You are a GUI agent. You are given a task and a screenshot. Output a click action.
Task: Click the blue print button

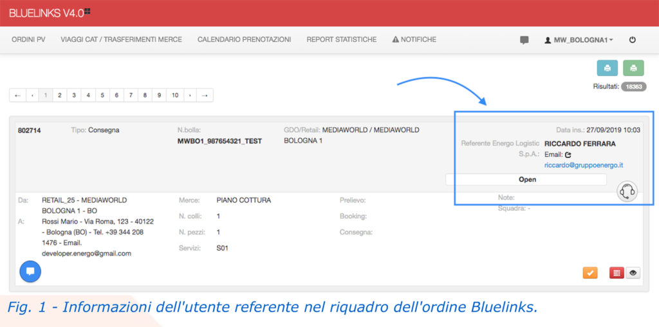[608, 68]
